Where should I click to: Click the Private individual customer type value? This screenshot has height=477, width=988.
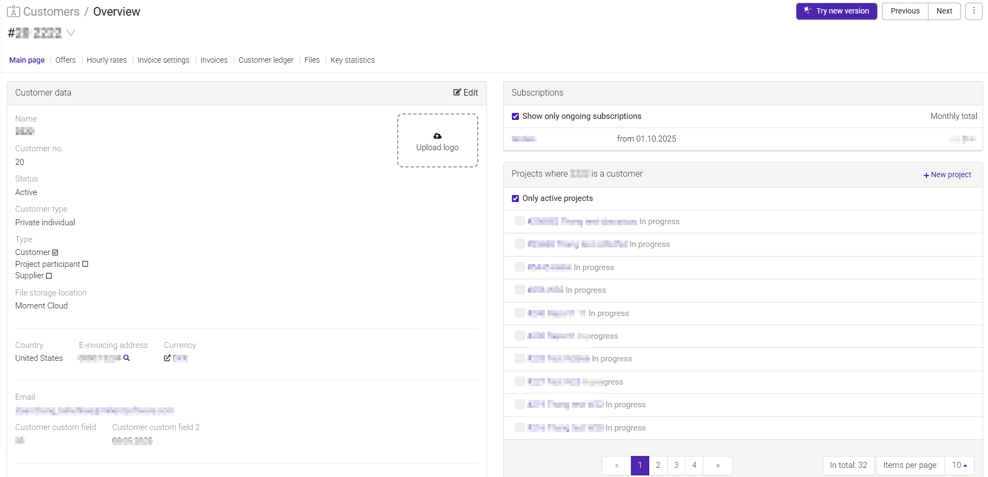[45, 223]
